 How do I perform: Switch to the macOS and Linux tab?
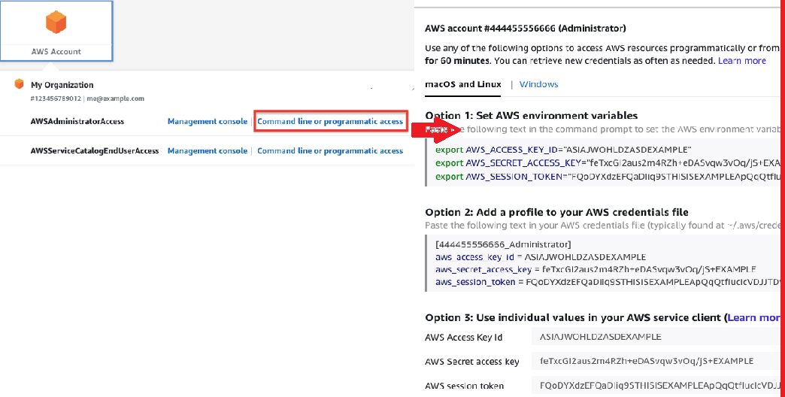click(463, 84)
